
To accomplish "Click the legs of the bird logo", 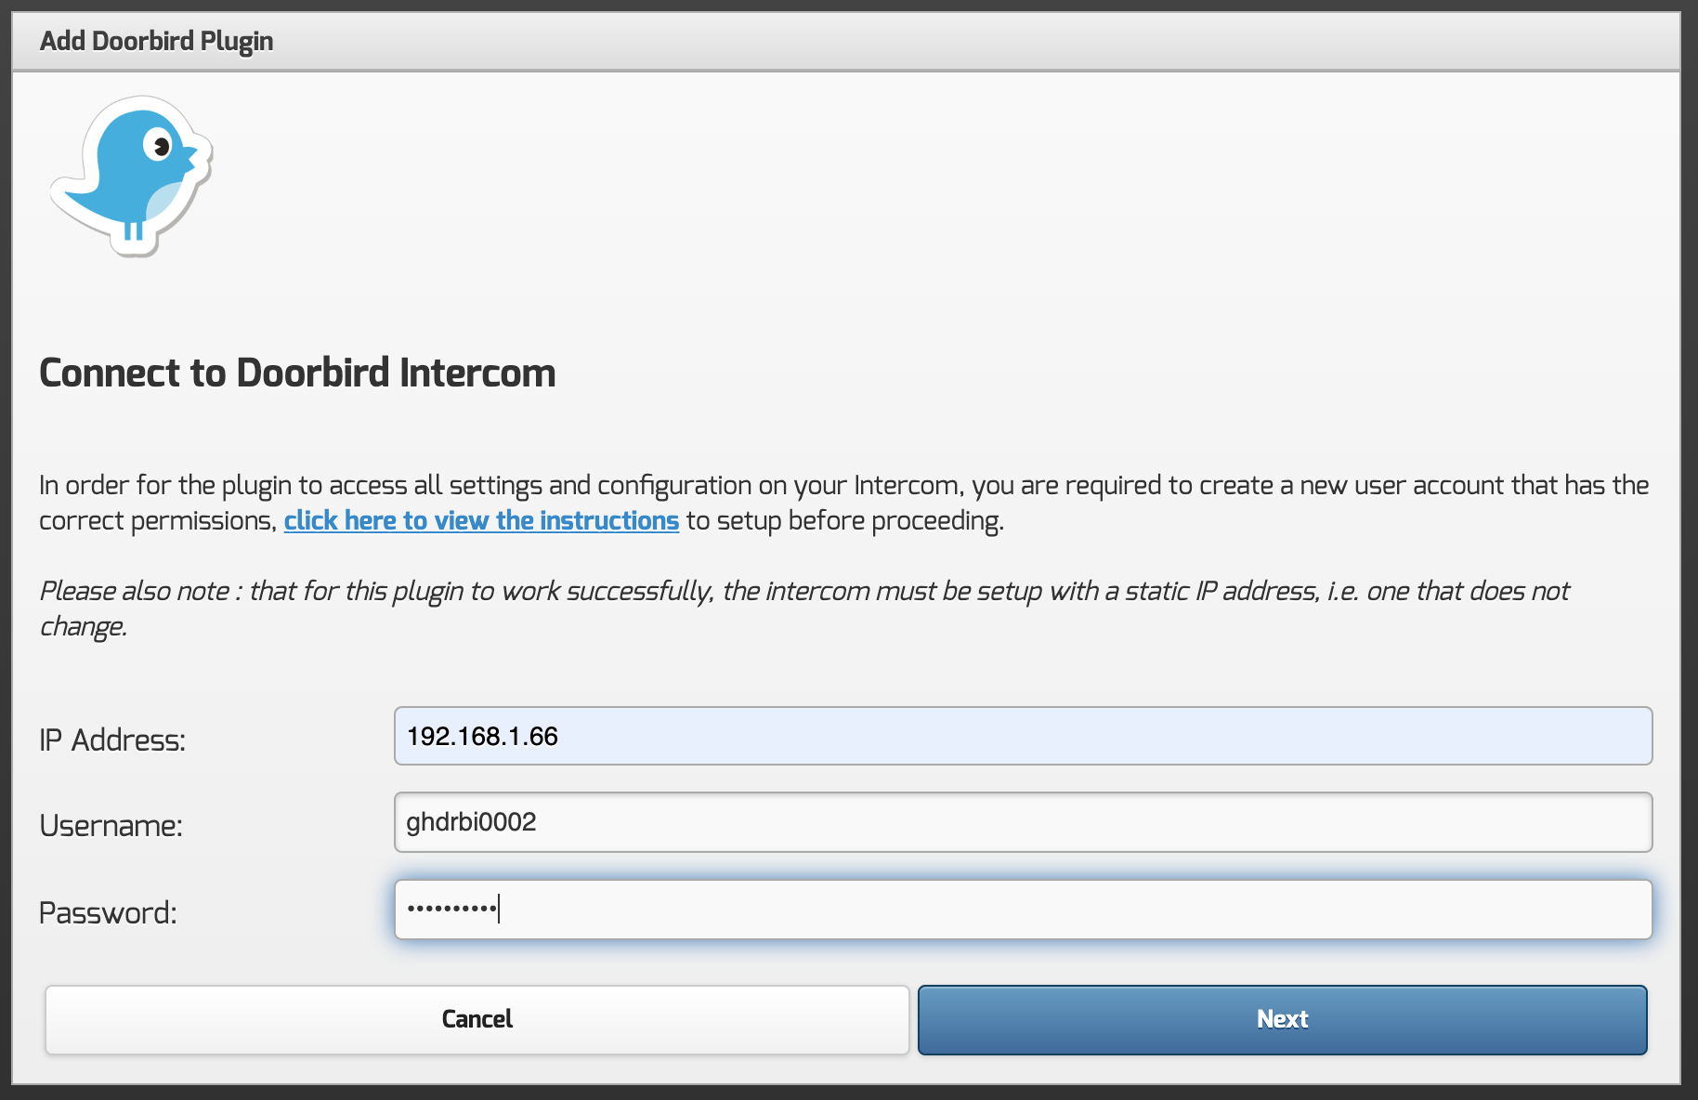I will [134, 230].
